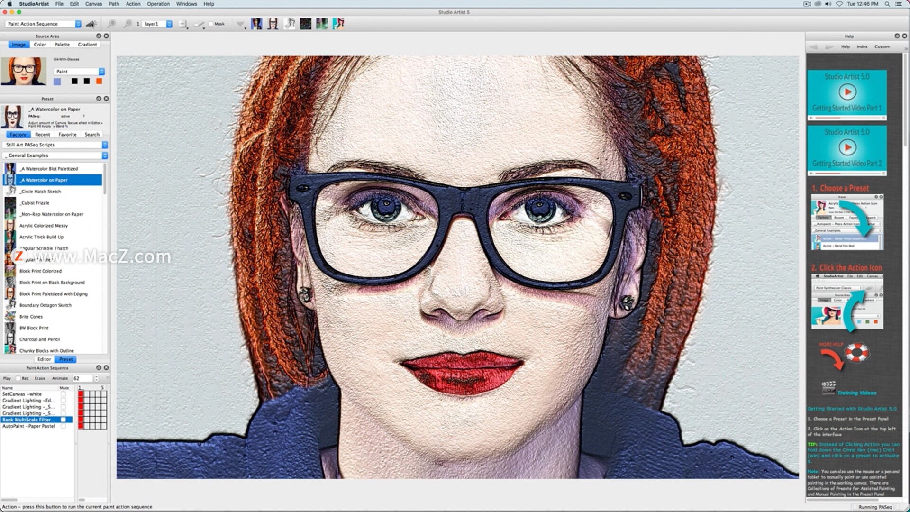Switch to the Gradient tab in Source Area
This screenshot has width=910, height=512.
(x=87, y=44)
